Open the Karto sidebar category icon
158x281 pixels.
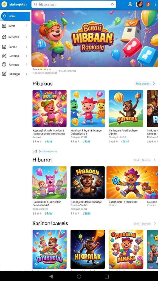(x=4, y=26)
